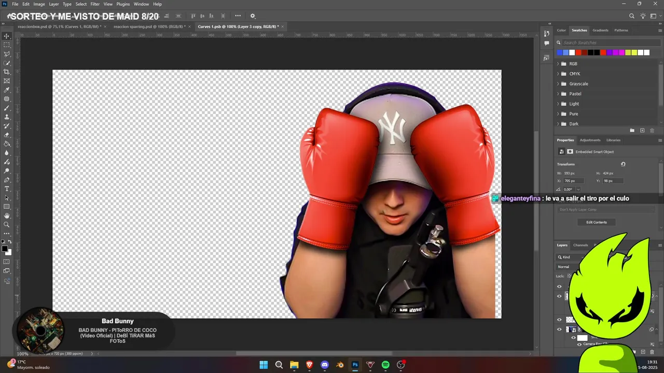Select the Zoom tool

[7, 224]
